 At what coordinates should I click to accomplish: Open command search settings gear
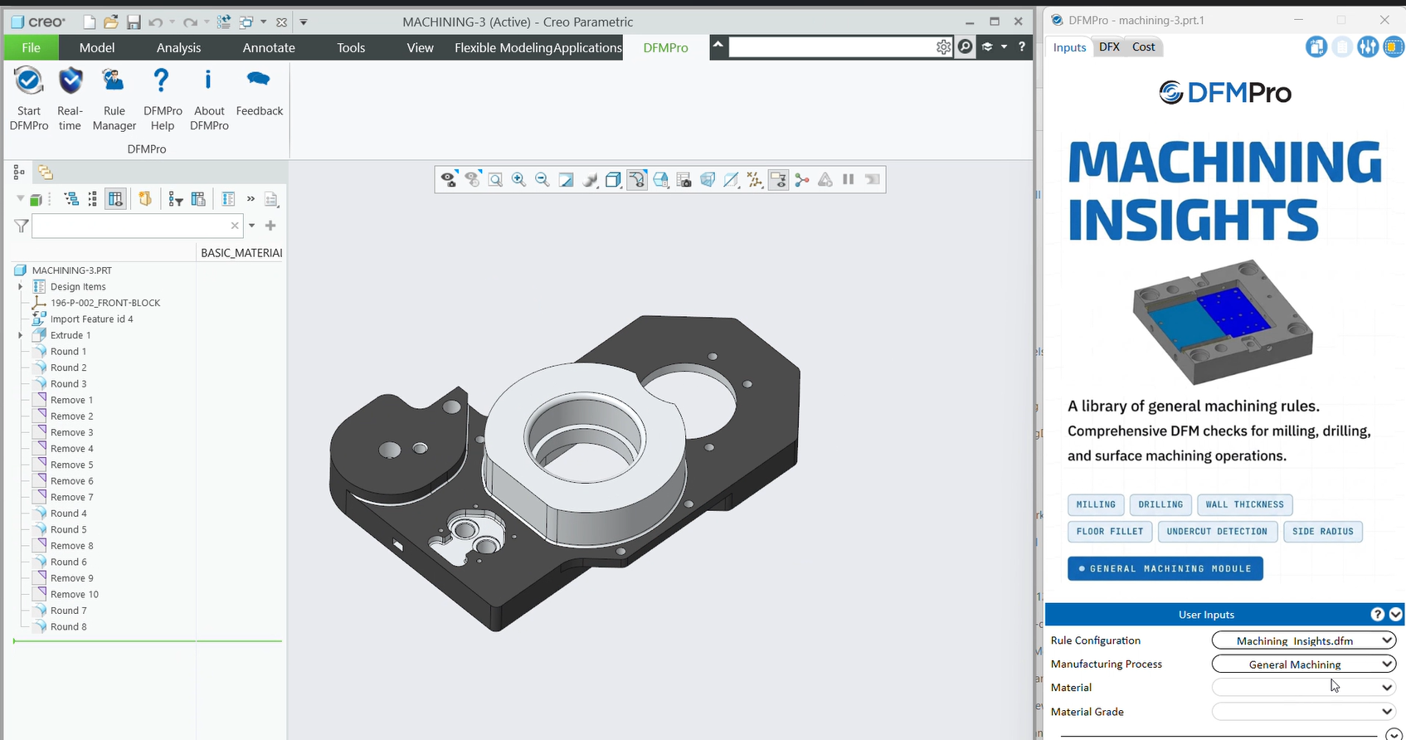[x=943, y=47]
